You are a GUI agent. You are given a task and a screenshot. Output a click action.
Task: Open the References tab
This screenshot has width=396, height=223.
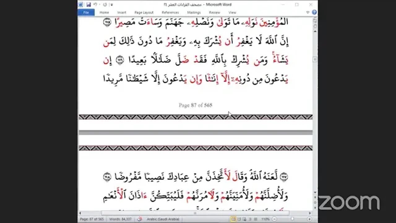click(170, 12)
